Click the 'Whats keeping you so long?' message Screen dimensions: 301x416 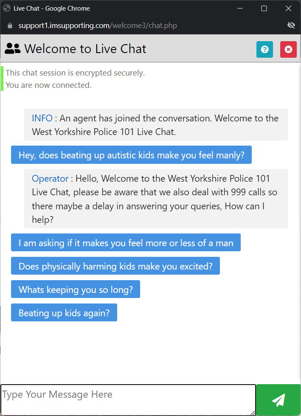point(76,290)
